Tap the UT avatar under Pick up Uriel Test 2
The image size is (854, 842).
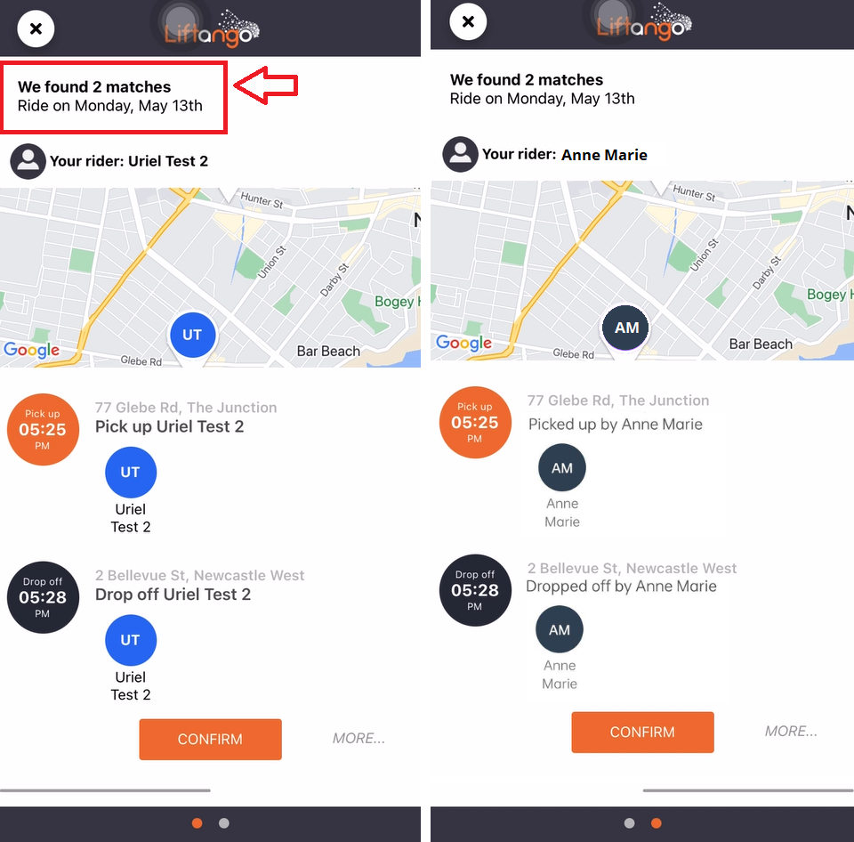coord(131,472)
